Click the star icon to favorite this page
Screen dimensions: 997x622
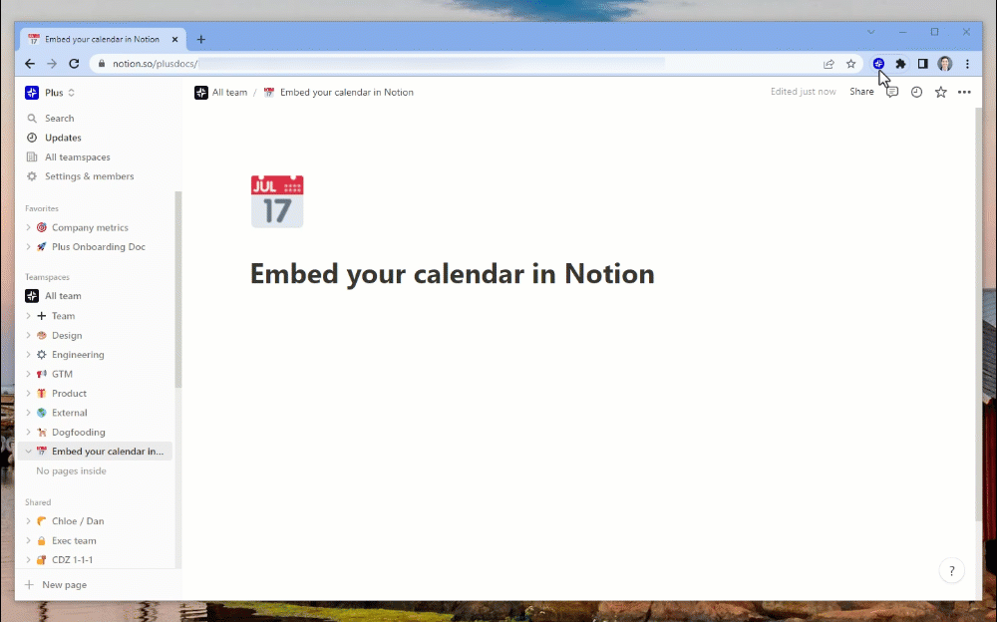(x=940, y=91)
